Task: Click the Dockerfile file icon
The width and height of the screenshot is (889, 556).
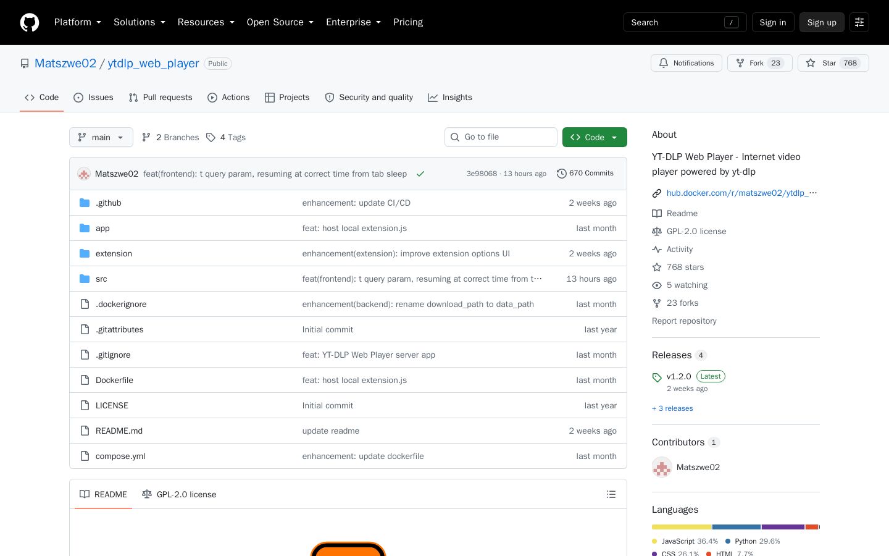Action: [x=85, y=380]
